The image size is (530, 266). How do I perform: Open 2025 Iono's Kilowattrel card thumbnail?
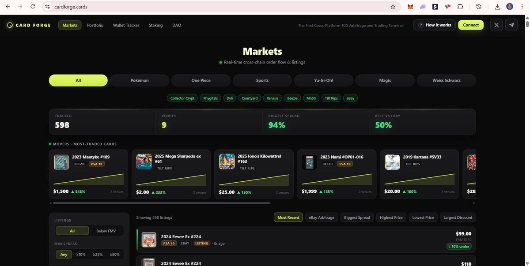[x=227, y=161]
